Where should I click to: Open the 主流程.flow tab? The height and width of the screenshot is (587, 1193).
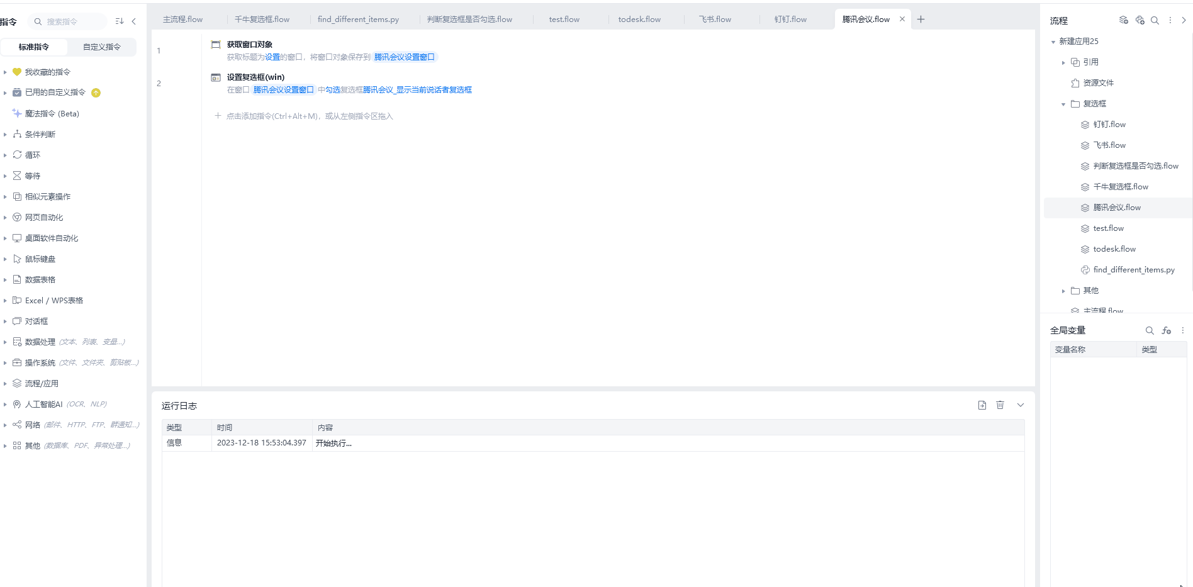[x=182, y=20]
